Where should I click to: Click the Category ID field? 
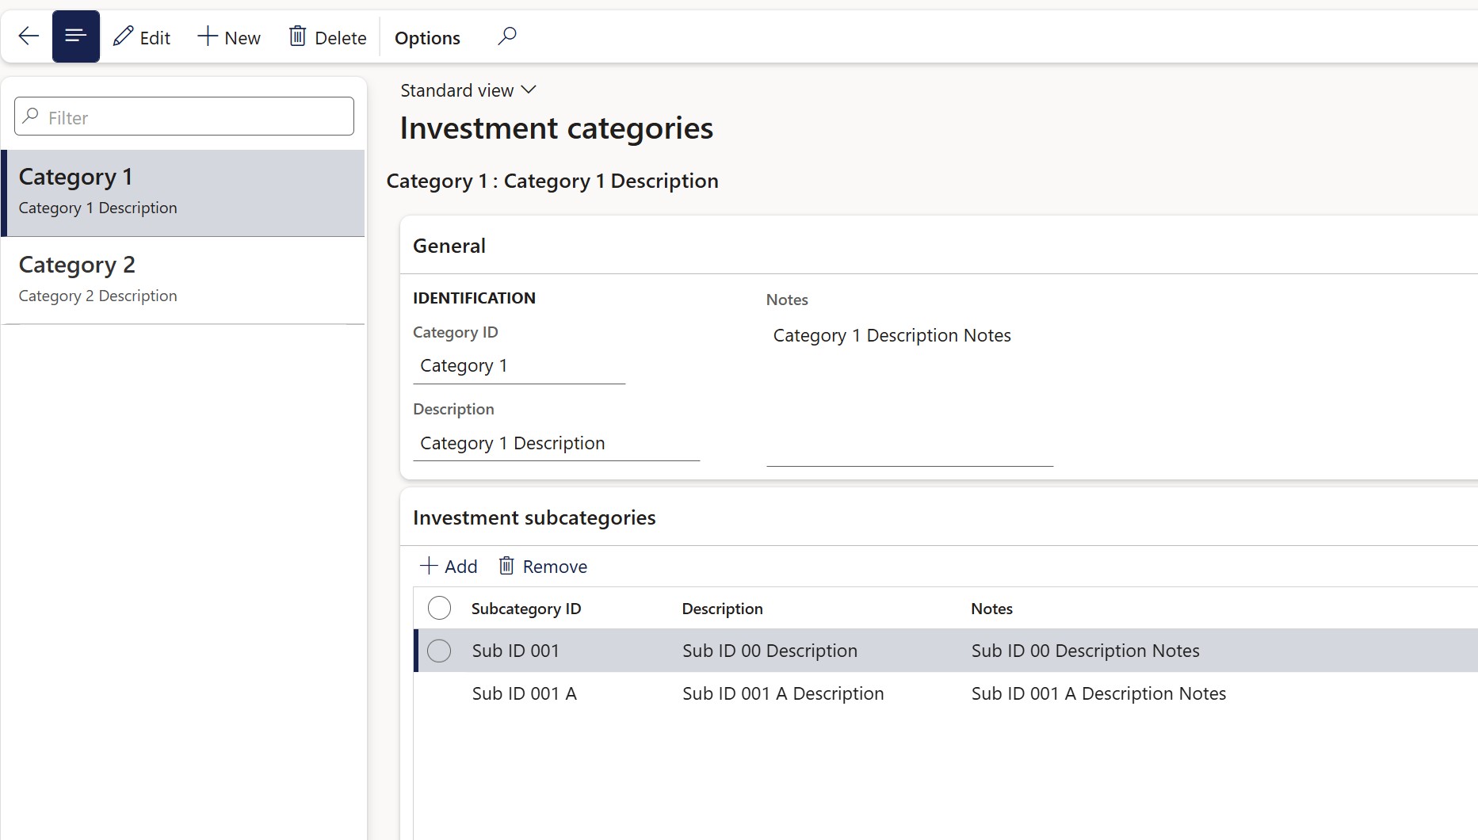(x=519, y=366)
